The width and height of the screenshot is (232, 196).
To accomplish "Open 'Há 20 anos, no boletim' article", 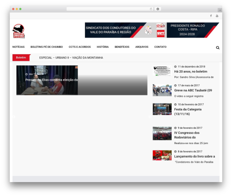I will 191,71.
